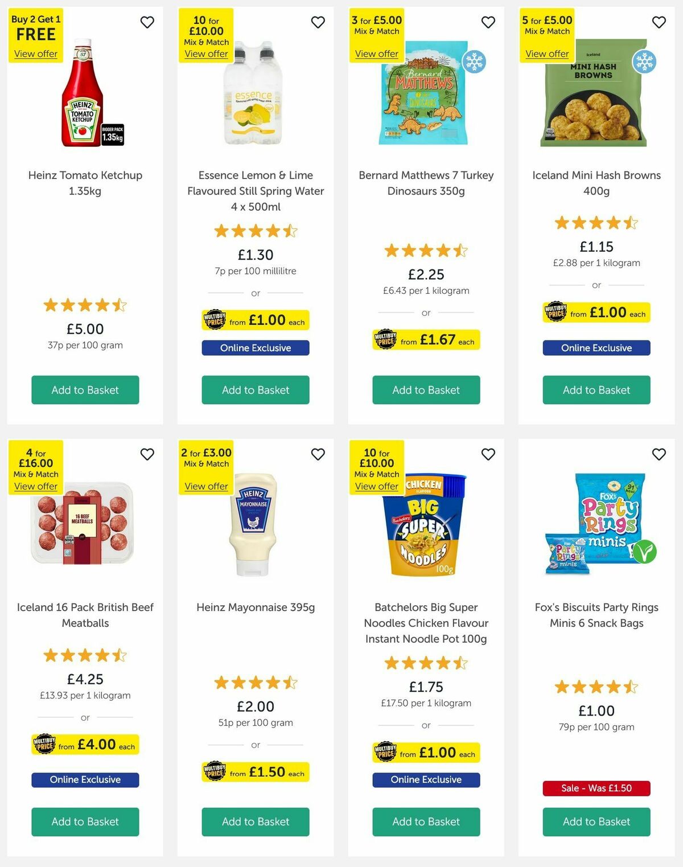Image resolution: width=683 pixels, height=867 pixels.
Task: Click the Sale - Was £1.50 badge
Action: point(596,789)
